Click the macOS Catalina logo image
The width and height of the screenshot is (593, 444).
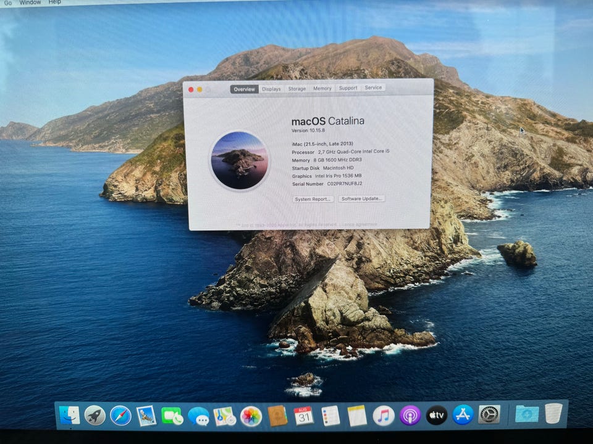(x=240, y=160)
